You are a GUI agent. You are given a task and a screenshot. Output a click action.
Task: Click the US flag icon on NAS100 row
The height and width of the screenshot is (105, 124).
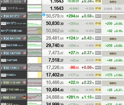25,38
